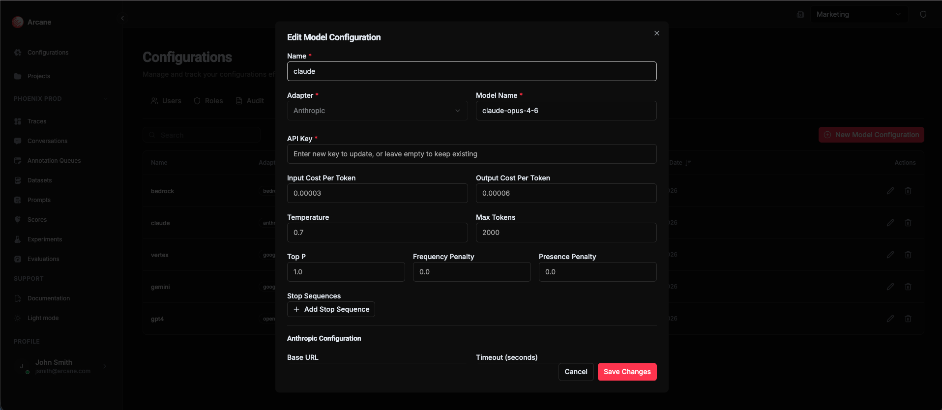Click the API Key input field
This screenshot has height=410, width=942.
[x=471, y=154]
